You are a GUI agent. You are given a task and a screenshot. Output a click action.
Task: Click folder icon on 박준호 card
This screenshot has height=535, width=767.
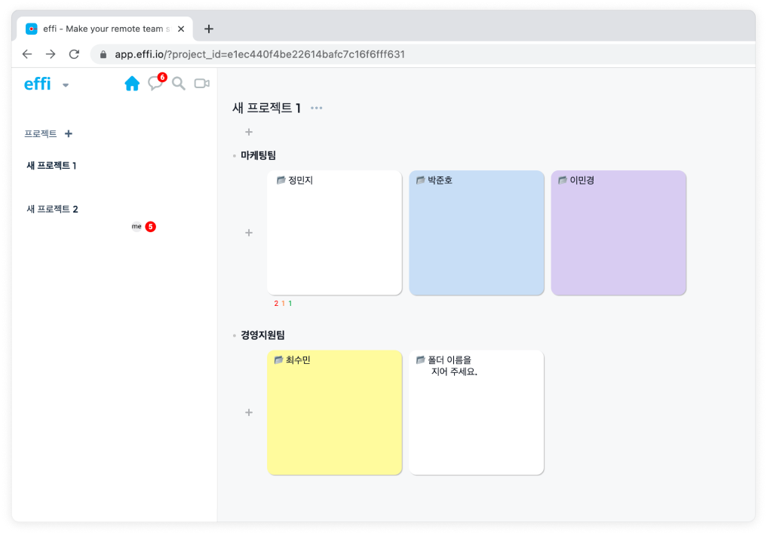point(421,180)
